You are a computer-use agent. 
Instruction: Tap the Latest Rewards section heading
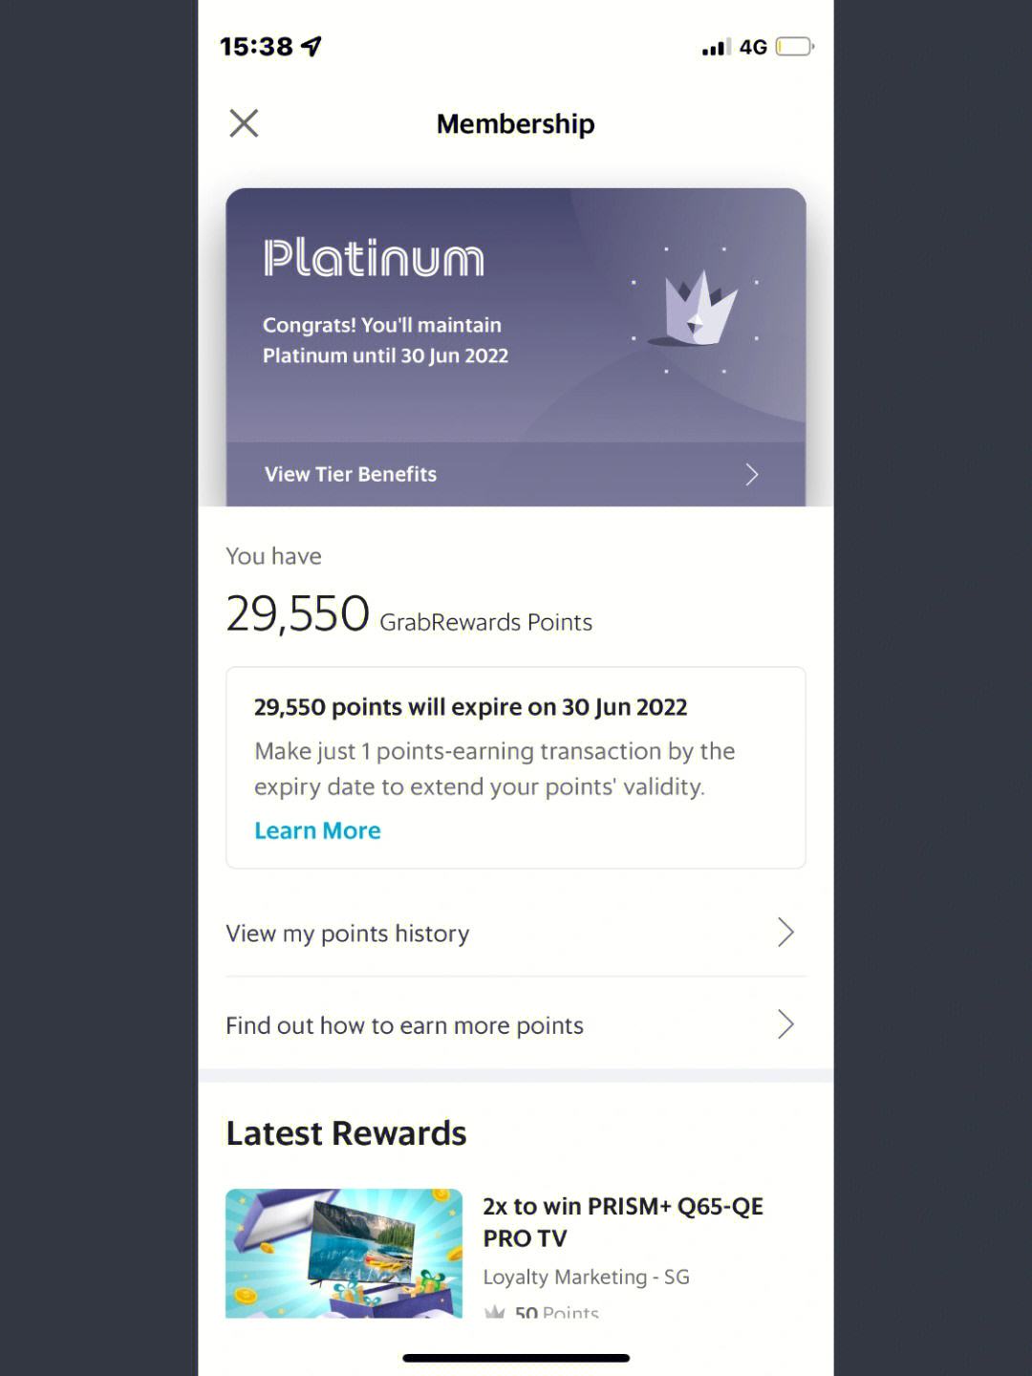[346, 1133]
